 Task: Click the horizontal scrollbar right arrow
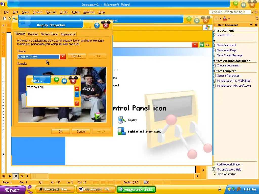point(197,176)
